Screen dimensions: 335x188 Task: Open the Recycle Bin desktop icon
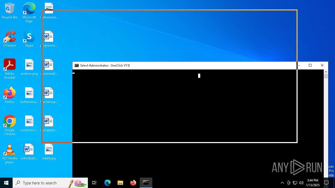click(x=10, y=11)
